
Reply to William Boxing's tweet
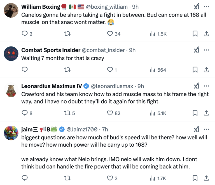click(25, 34)
